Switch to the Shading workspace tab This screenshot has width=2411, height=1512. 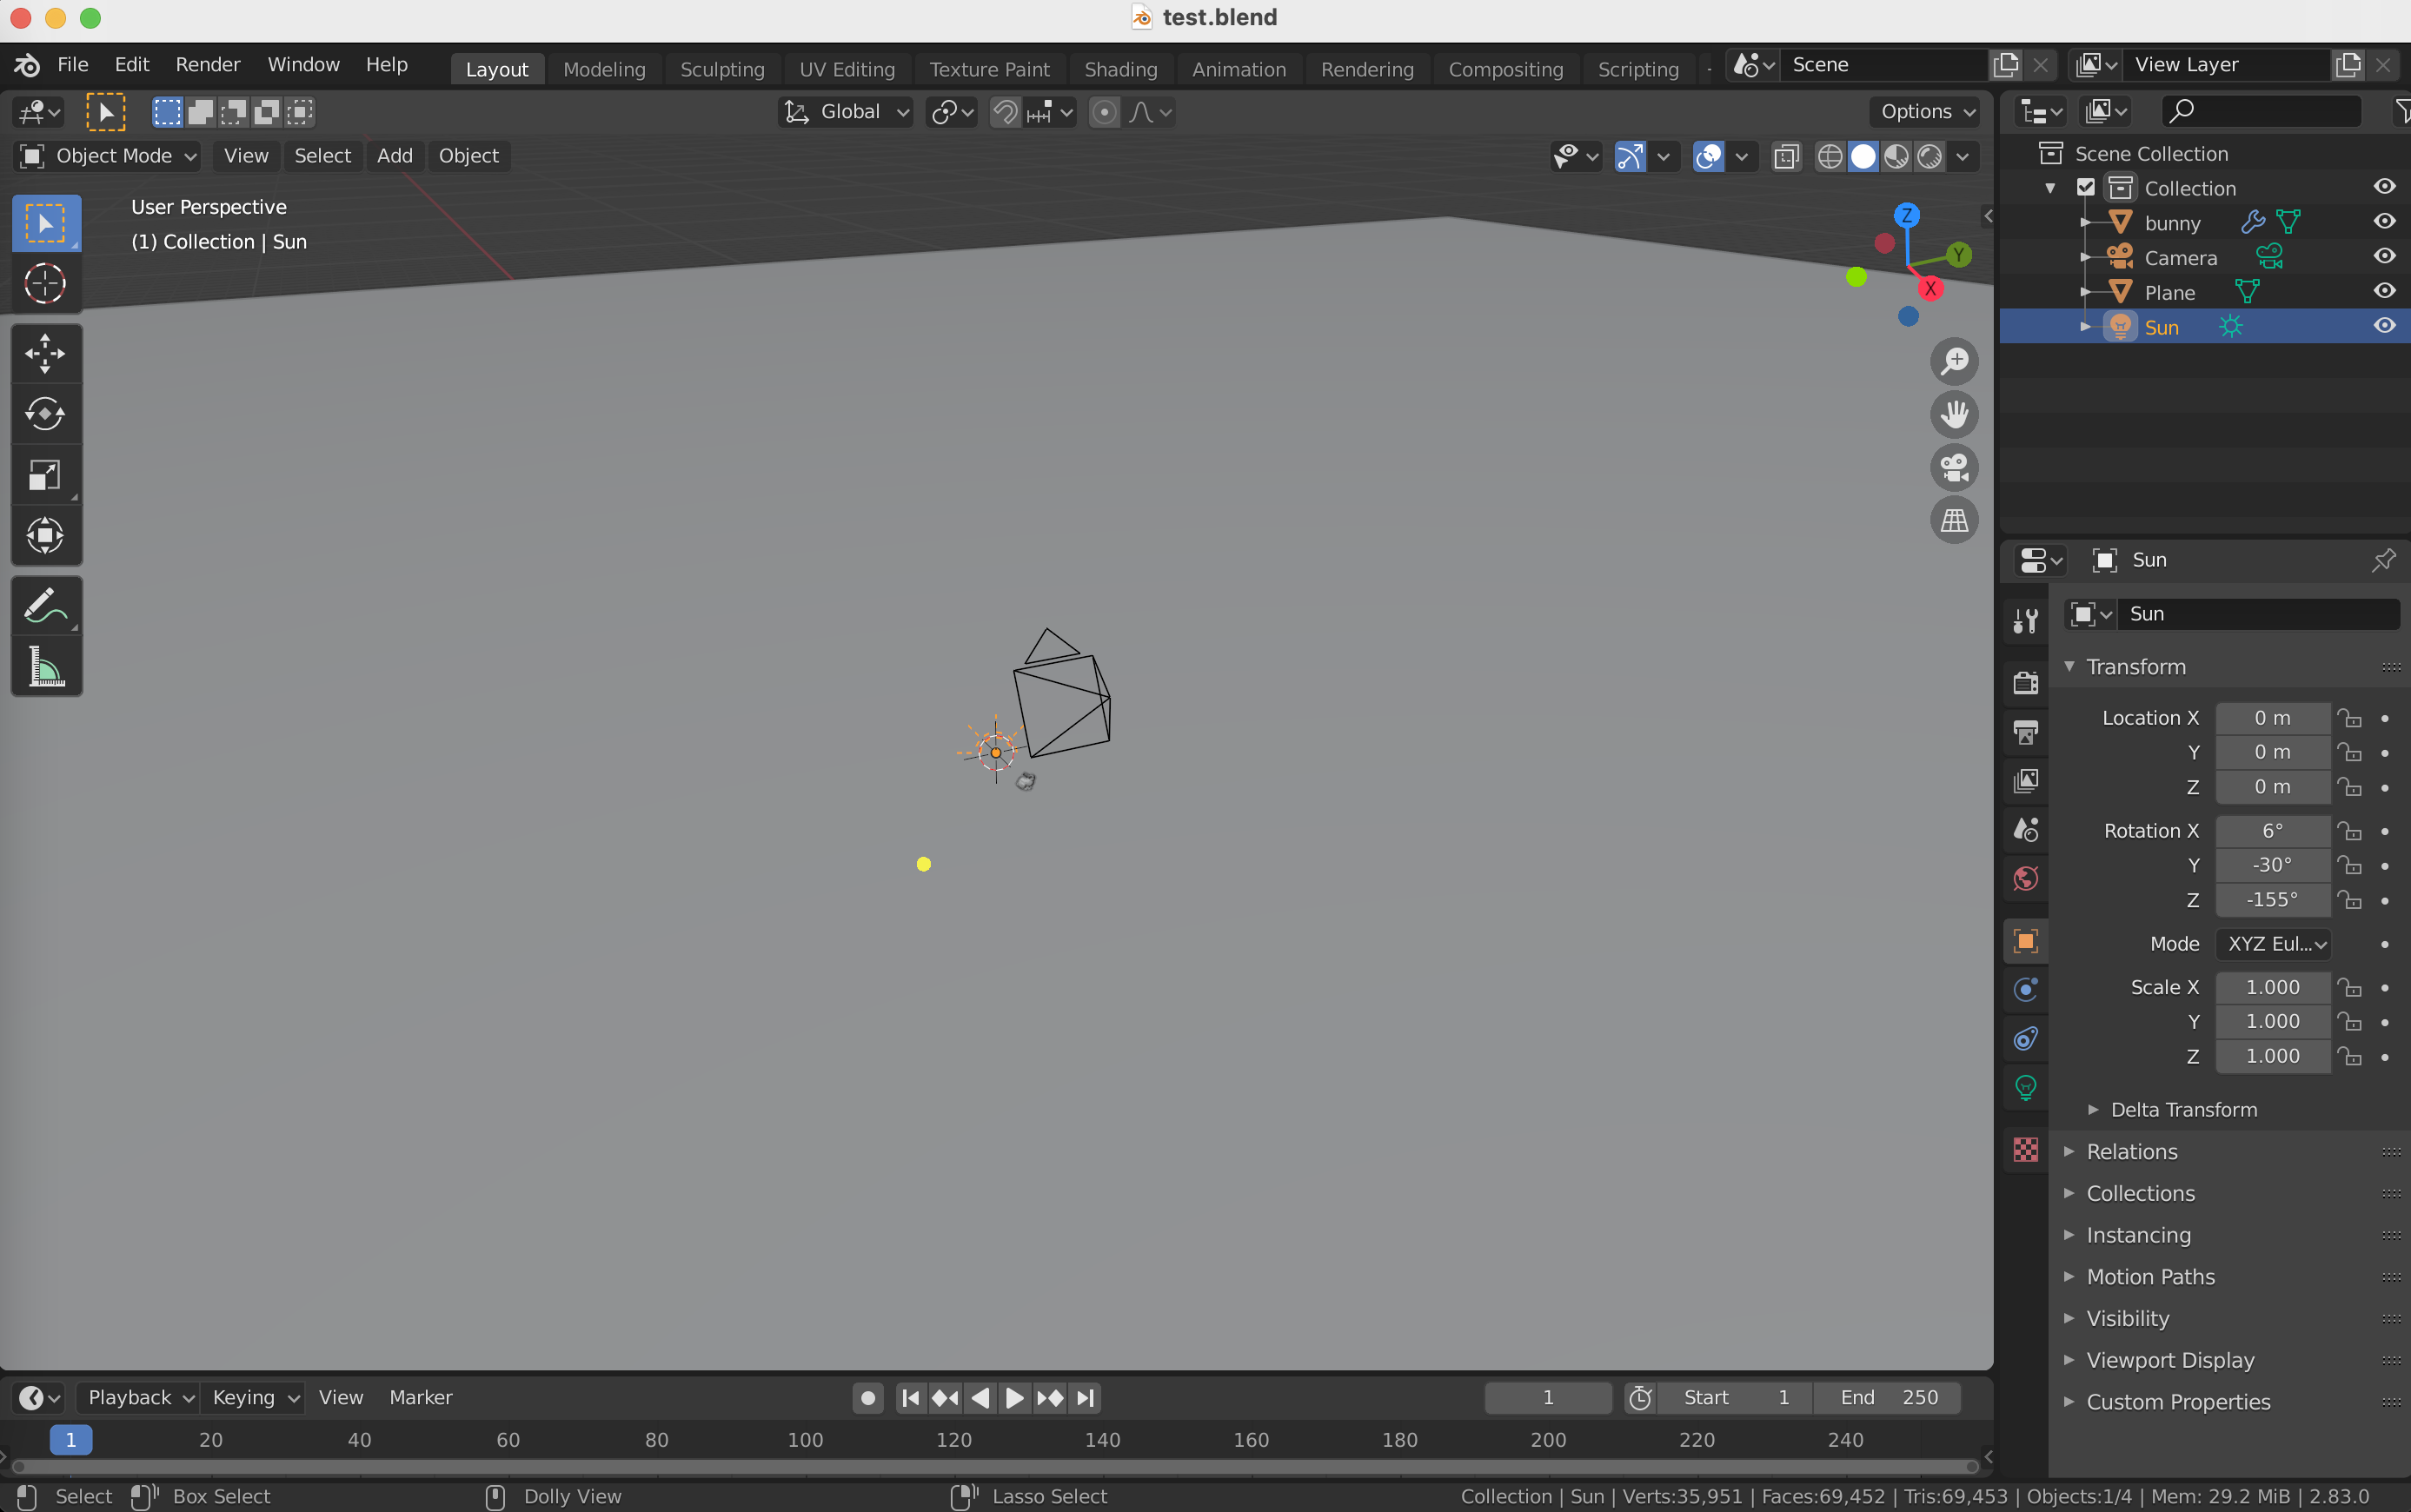pyautogui.click(x=1120, y=69)
